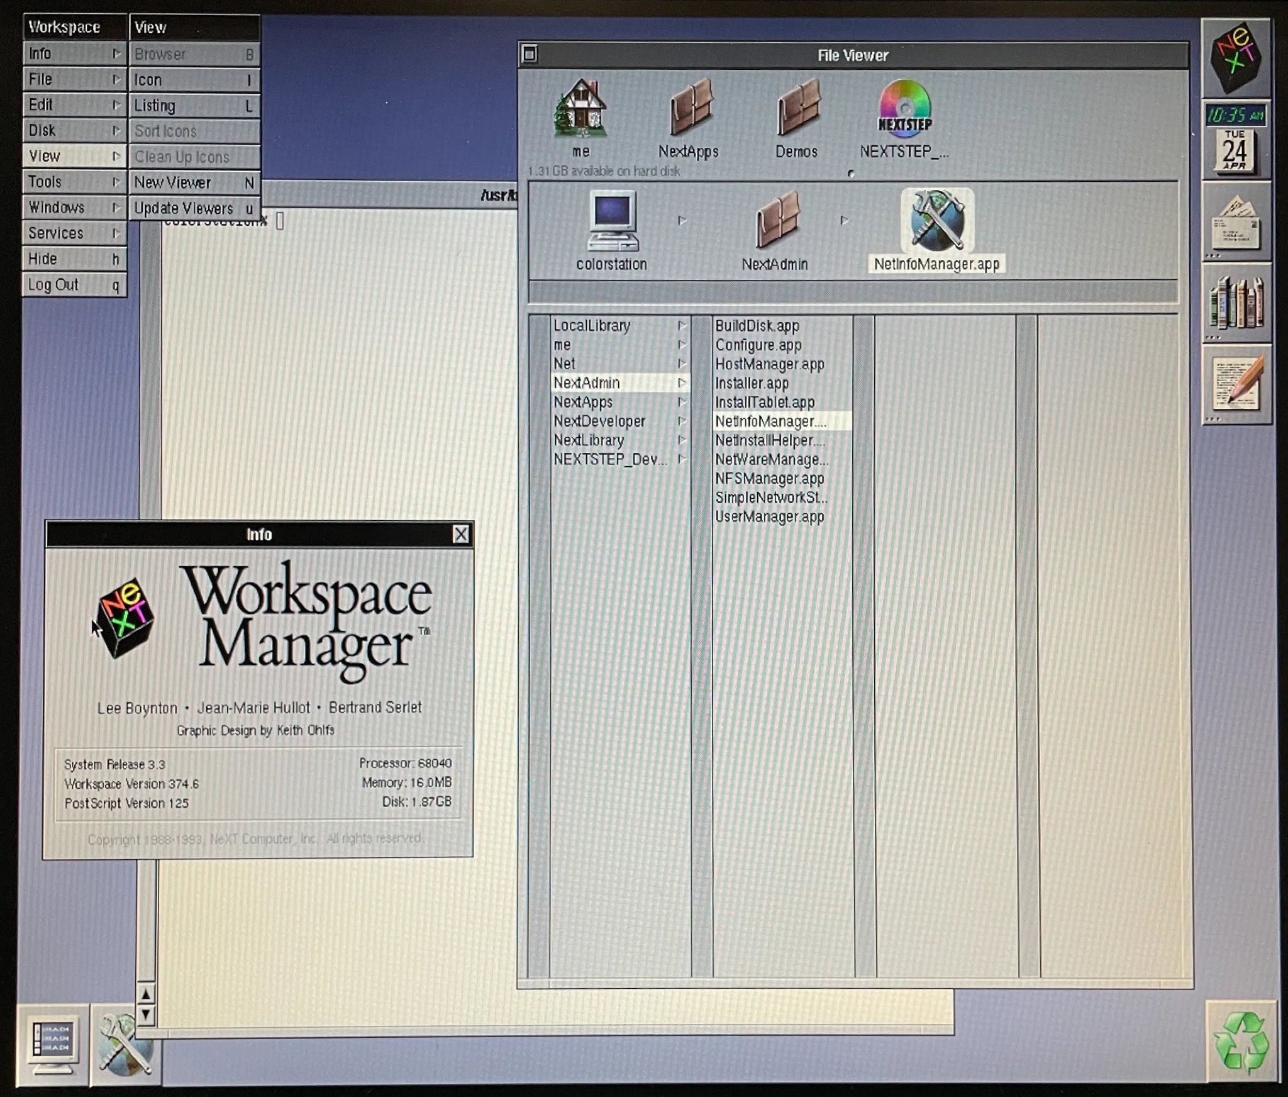
Task: Expand the NextDeveloper folder in browser
Action: pyautogui.click(x=599, y=421)
